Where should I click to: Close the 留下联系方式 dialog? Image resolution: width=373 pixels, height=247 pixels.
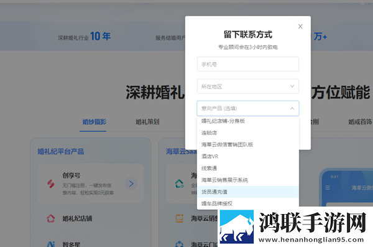coord(300,26)
